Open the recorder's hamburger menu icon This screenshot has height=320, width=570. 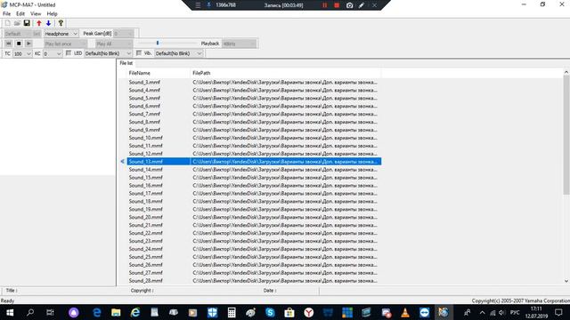198,5
